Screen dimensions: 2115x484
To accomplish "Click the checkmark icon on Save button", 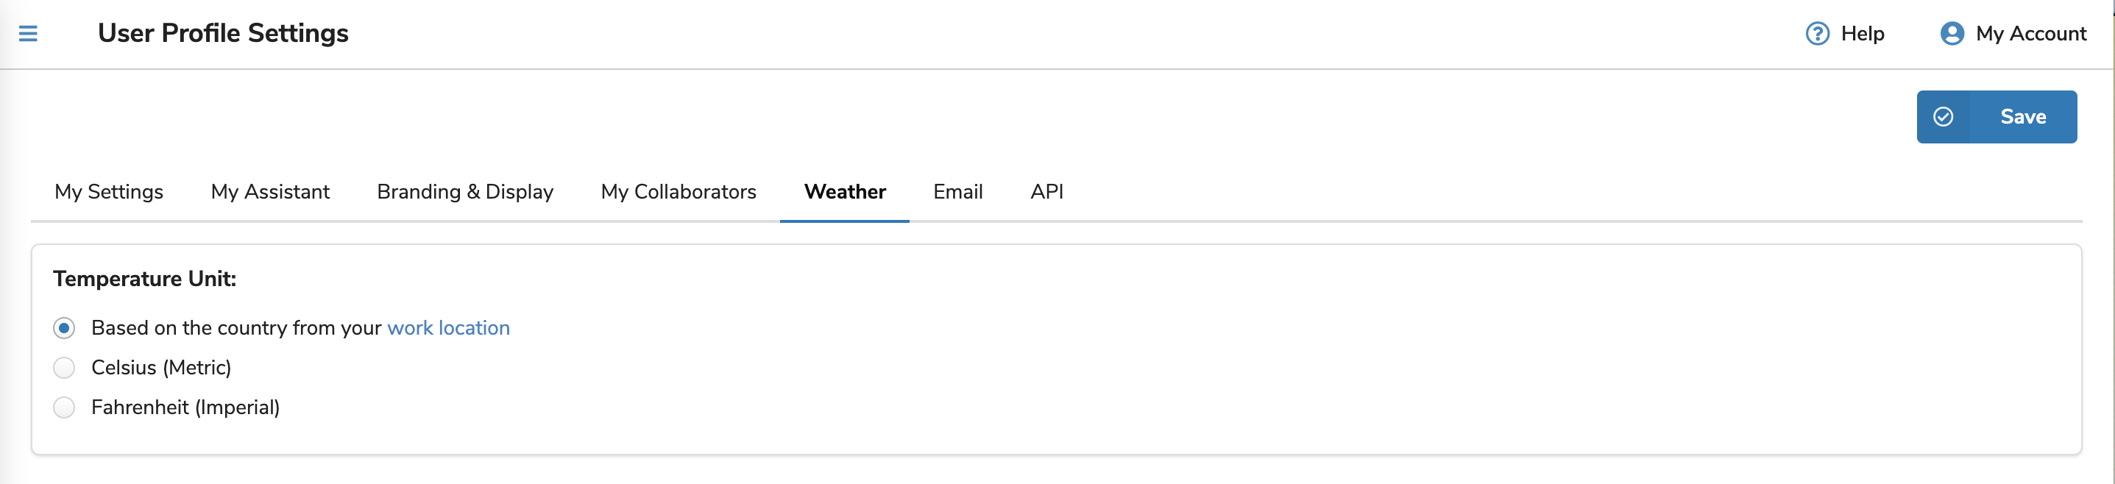I will [1943, 117].
